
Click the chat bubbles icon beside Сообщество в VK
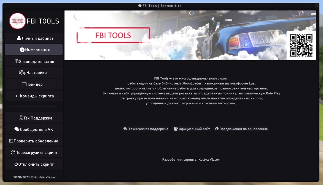click(x=17, y=129)
